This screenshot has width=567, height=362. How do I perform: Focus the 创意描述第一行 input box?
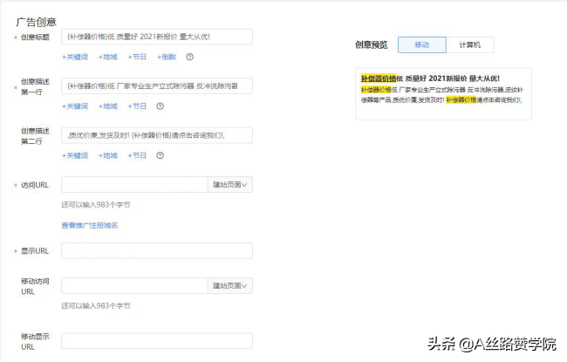(157, 85)
